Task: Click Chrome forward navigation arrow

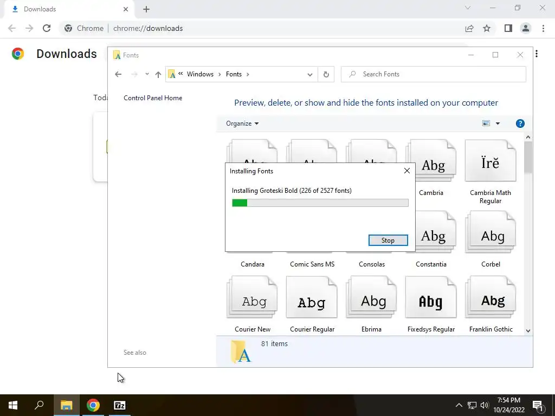Action: (29, 28)
